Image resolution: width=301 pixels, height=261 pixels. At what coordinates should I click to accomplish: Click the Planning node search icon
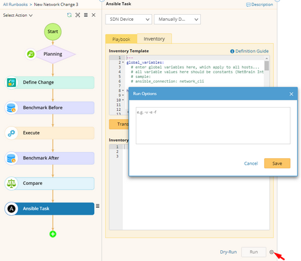tap(31, 54)
